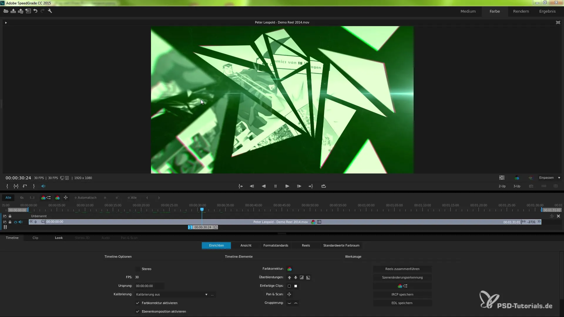Click the in/out around clip brace-dot icon
564x317 pixels.
tap(16, 186)
